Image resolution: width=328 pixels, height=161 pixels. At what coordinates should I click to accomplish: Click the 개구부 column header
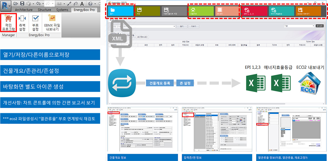point(274,45)
